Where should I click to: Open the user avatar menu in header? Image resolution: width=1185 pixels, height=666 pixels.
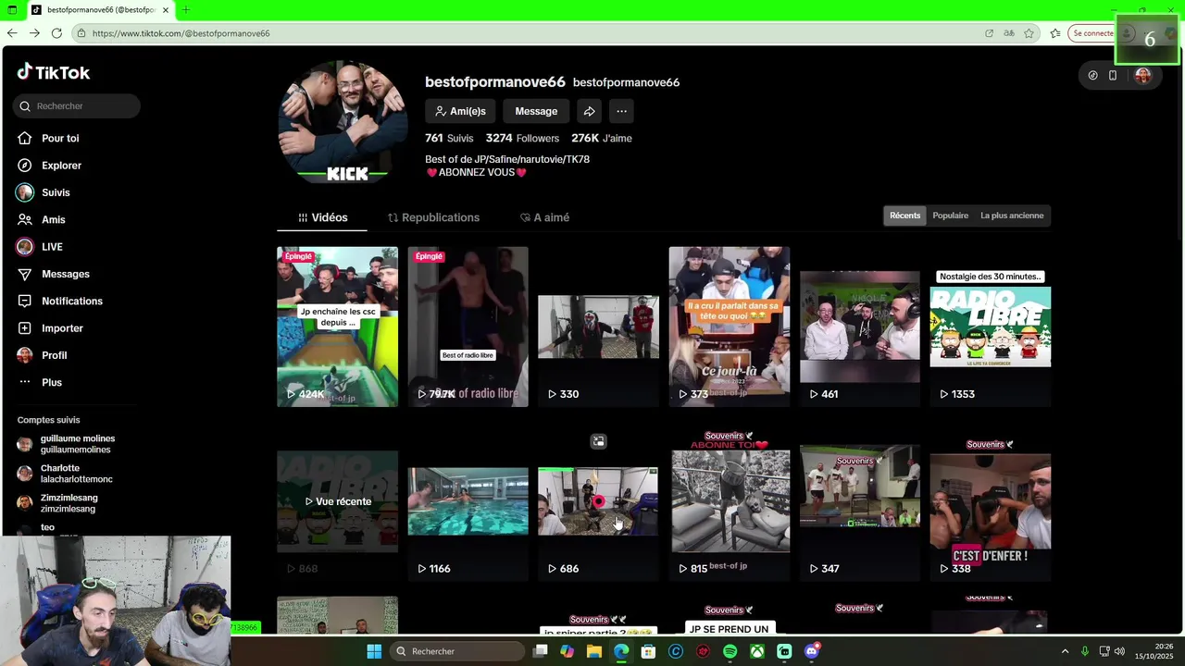point(1142,76)
